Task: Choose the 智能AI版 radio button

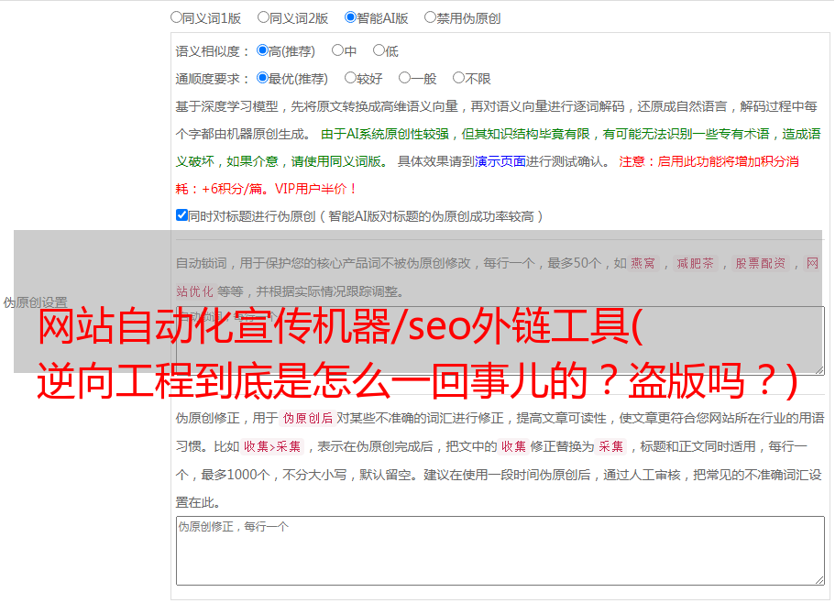Action: [350, 17]
